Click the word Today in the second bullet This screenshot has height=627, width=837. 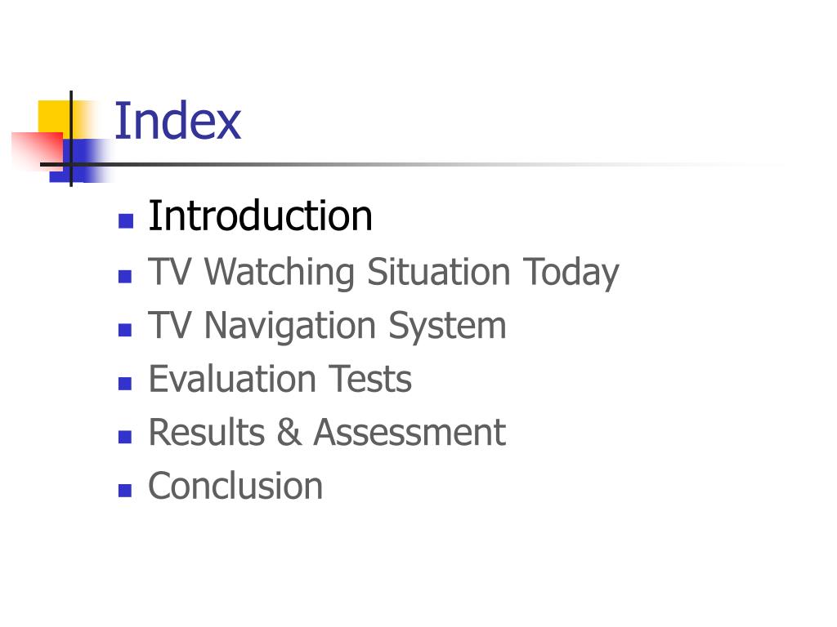[571, 273]
